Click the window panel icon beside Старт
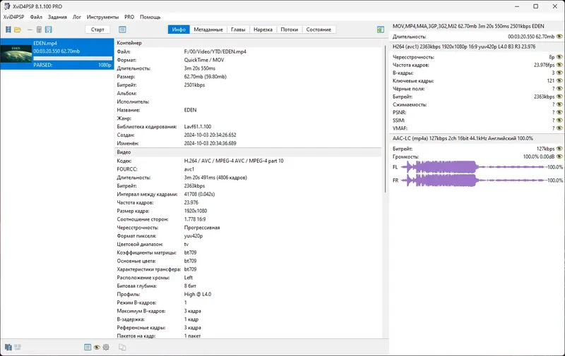Screen dimensions: 565x356 click(x=122, y=30)
